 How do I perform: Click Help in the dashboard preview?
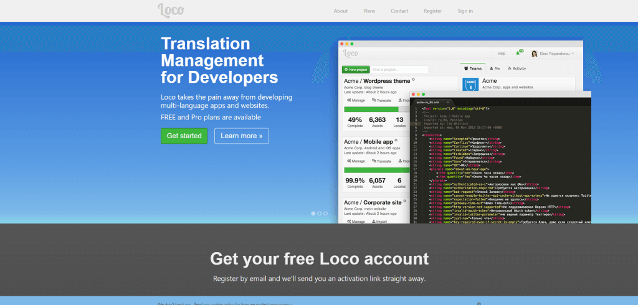pyautogui.click(x=502, y=54)
